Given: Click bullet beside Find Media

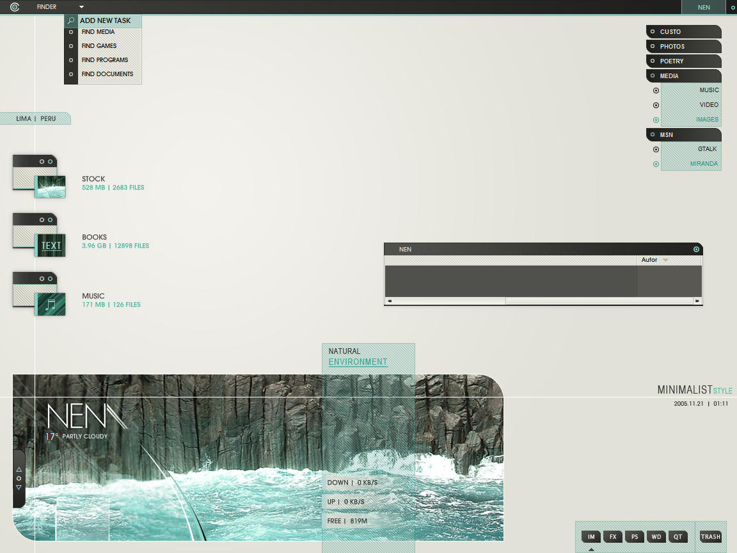Looking at the screenshot, I should [x=71, y=32].
